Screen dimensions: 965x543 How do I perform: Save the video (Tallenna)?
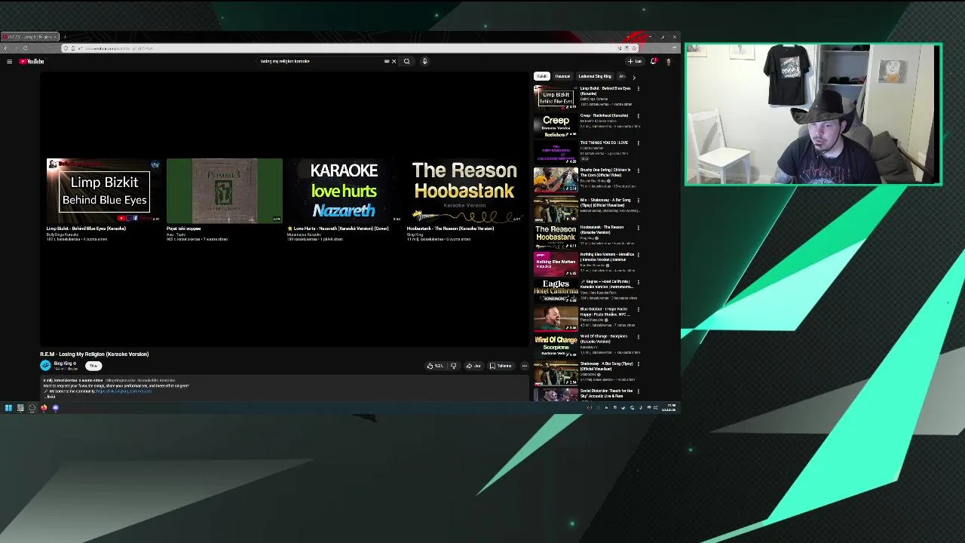pyautogui.click(x=501, y=366)
